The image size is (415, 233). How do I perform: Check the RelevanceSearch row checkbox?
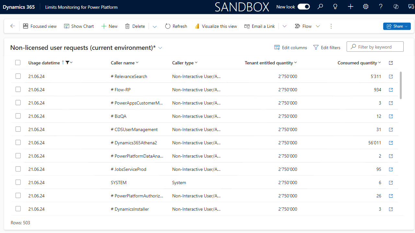click(18, 76)
